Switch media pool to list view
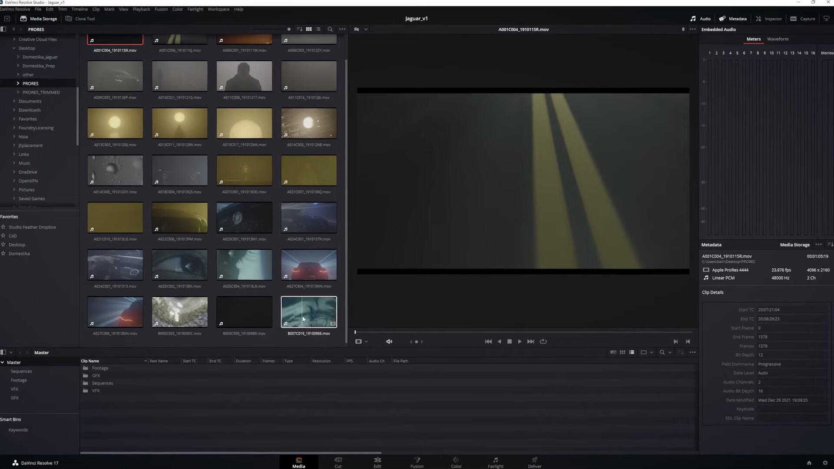The height and width of the screenshot is (469, 834). (318, 29)
